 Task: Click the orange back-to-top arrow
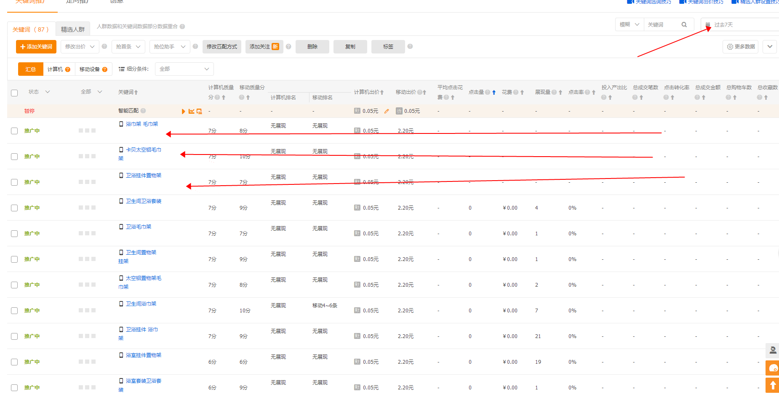coord(773,385)
